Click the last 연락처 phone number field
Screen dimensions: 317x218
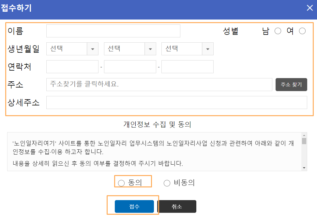188,67
